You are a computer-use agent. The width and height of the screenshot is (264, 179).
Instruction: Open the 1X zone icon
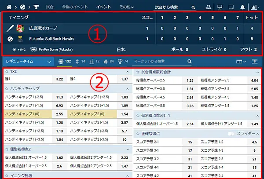(x=209, y=7)
